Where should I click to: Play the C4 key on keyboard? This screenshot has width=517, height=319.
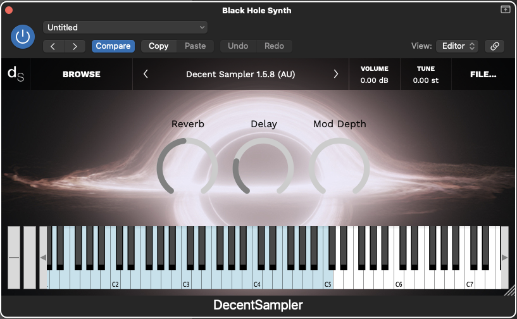click(257, 280)
